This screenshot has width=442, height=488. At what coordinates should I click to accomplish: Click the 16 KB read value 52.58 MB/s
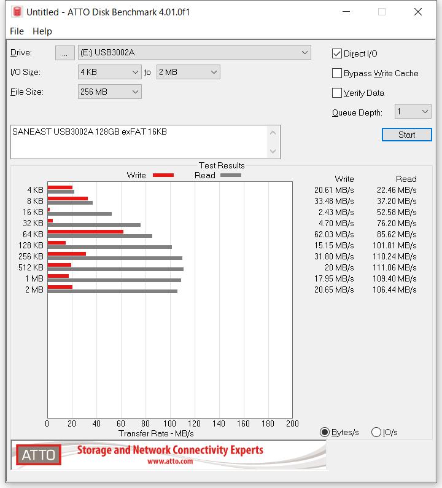coord(397,212)
